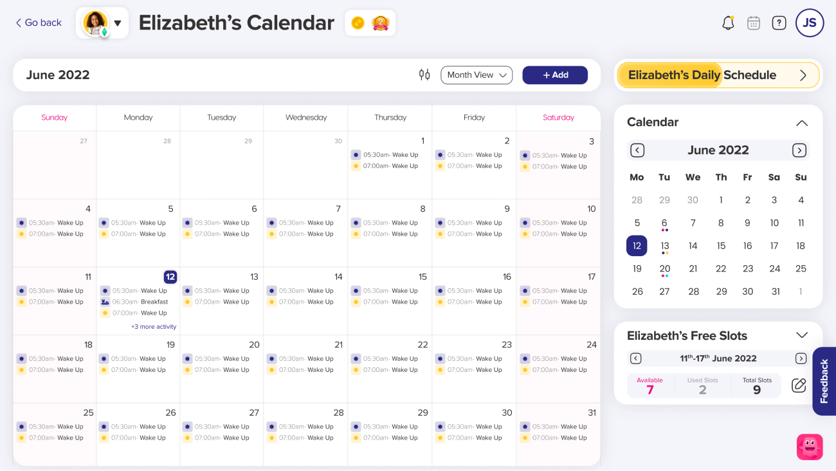Open the help question mark icon
This screenshot has width=836, height=471.
(779, 23)
